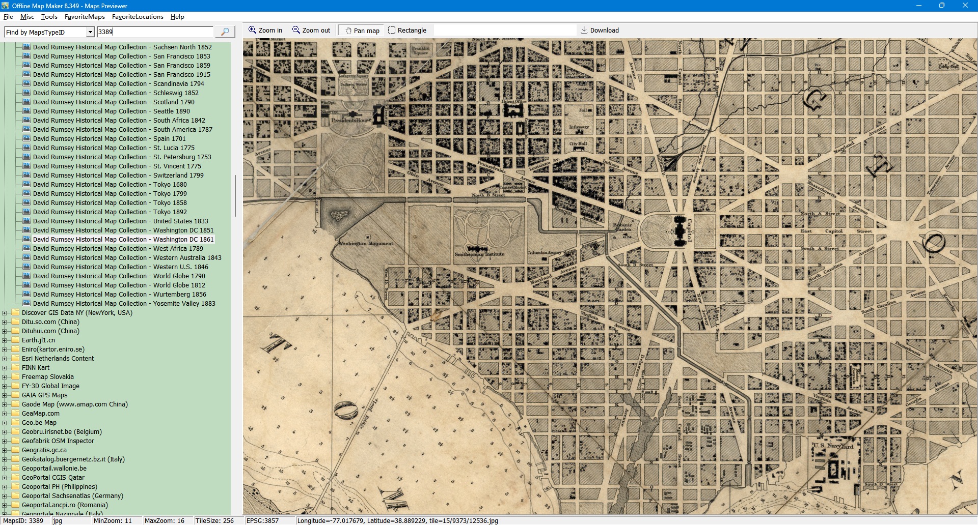
Task: Click the magnifier search button
Action: click(x=225, y=32)
